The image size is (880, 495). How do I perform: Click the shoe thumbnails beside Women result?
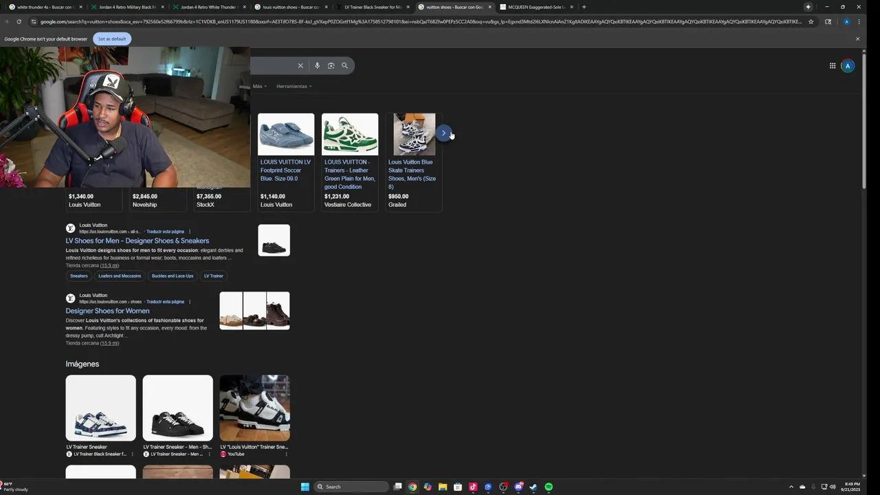pos(254,311)
